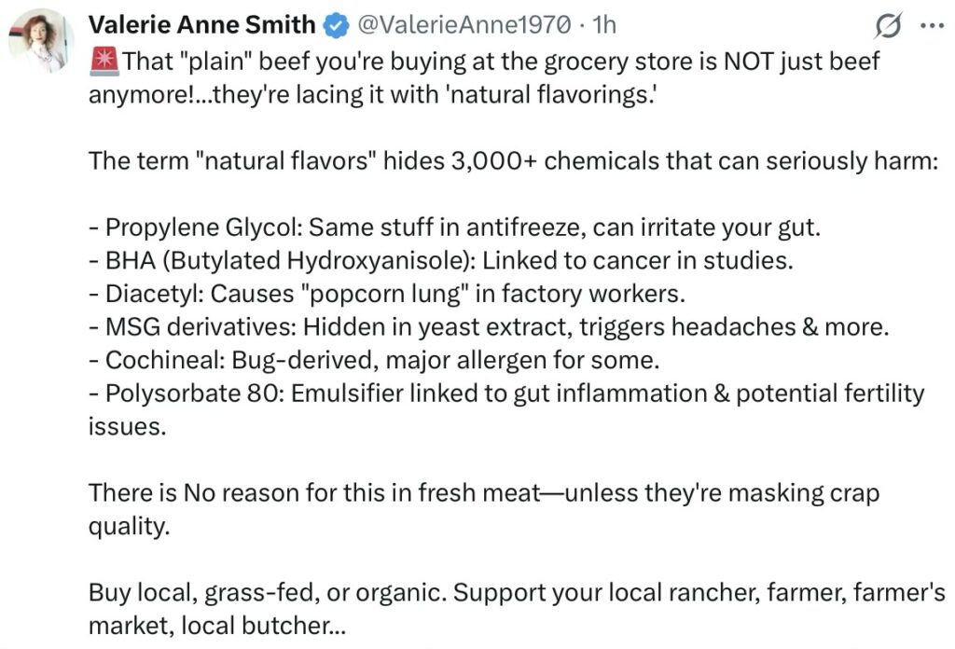This screenshot has height=649, width=955.
Task: Click the Grok slashed-circle icon
Action: coord(889,27)
